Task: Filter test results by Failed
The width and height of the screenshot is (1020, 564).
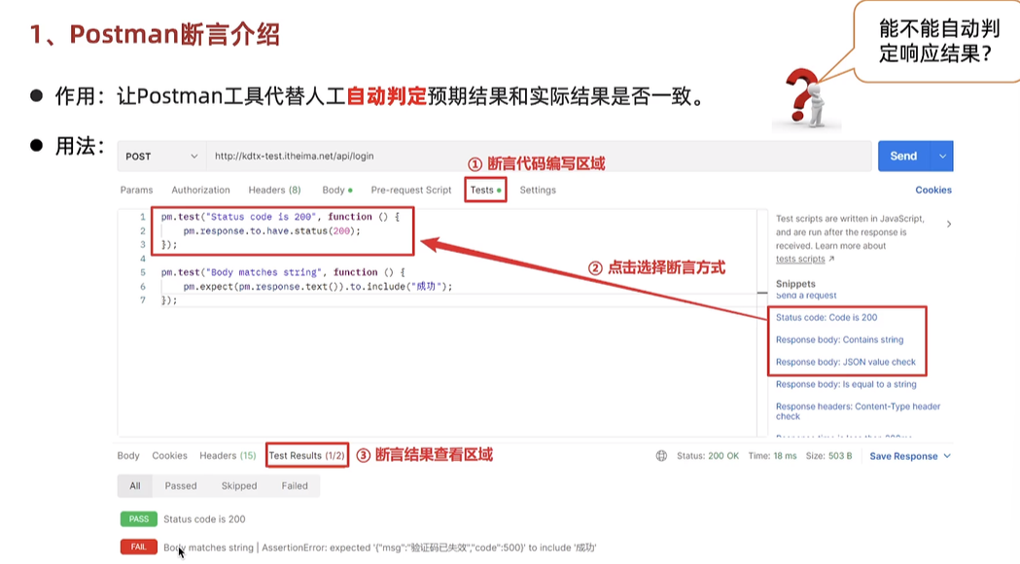Action: tap(295, 486)
